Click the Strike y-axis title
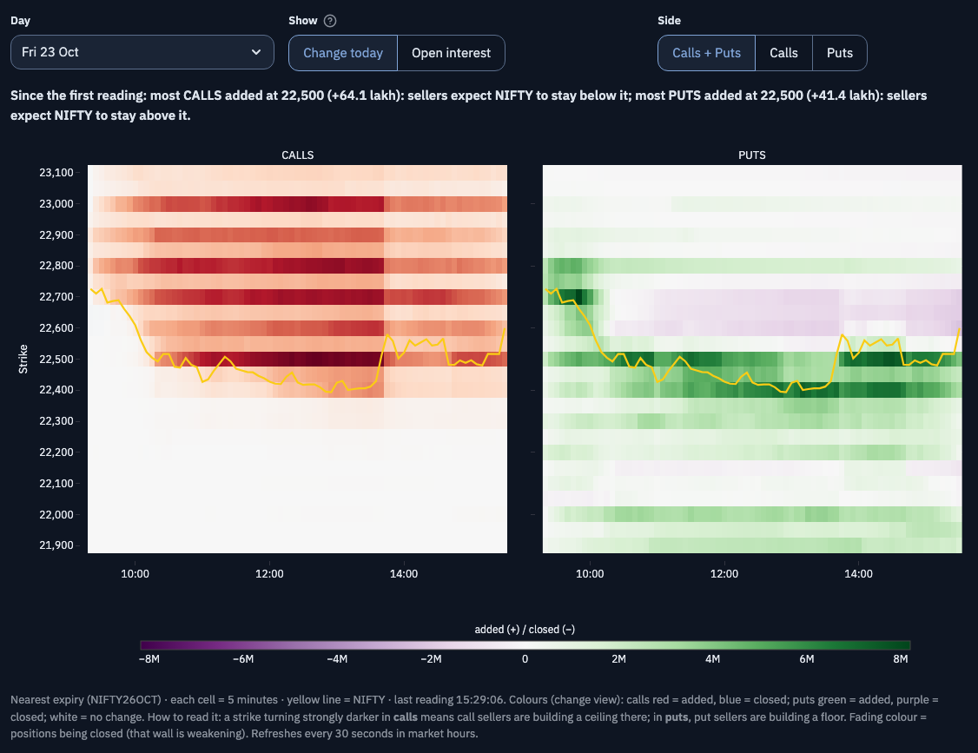 click(23, 359)
